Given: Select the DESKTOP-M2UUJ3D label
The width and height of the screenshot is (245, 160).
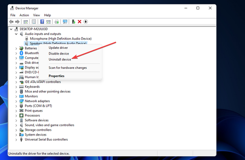Looking at the screenshot, I should (x=33, y=29).
